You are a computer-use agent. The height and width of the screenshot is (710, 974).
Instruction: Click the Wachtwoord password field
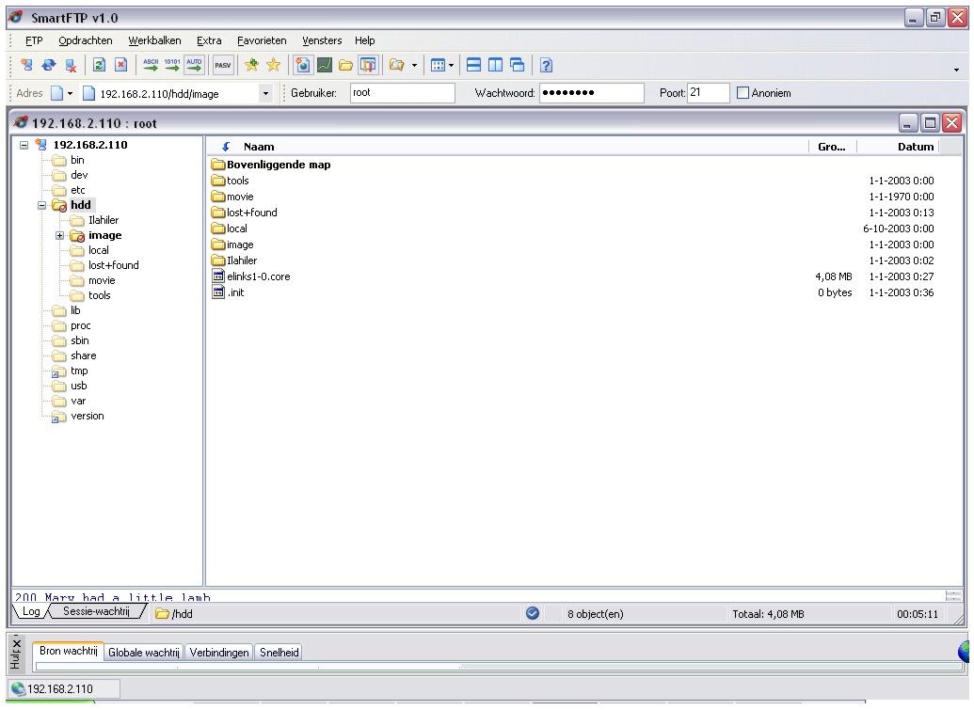[x=591, y=93]
